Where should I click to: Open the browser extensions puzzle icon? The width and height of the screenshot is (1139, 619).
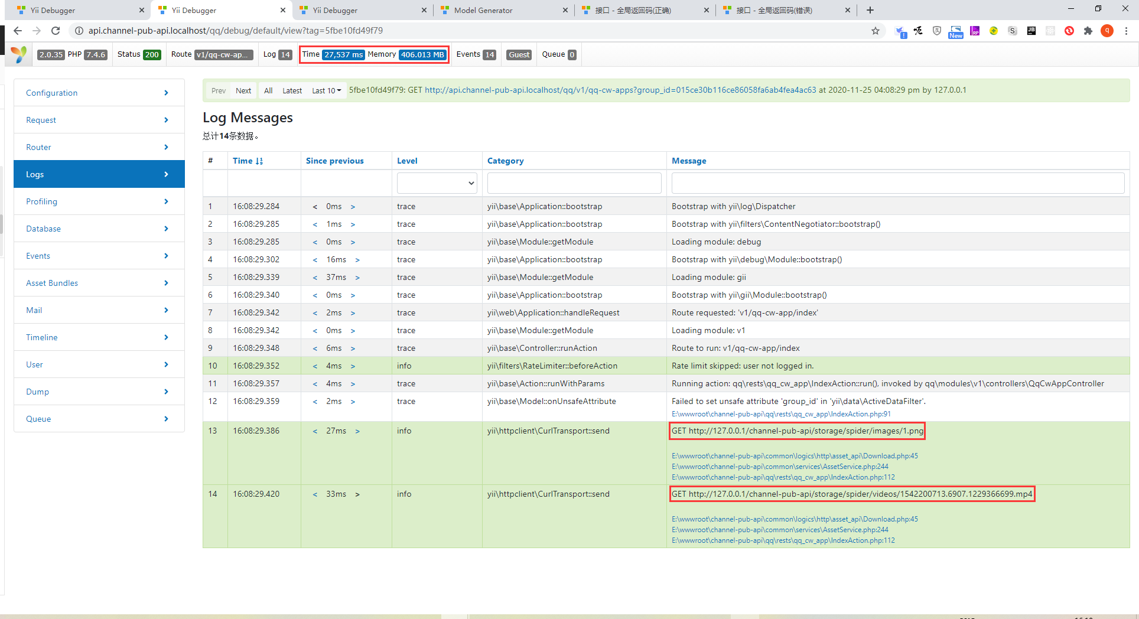[x=1088, y=31]
